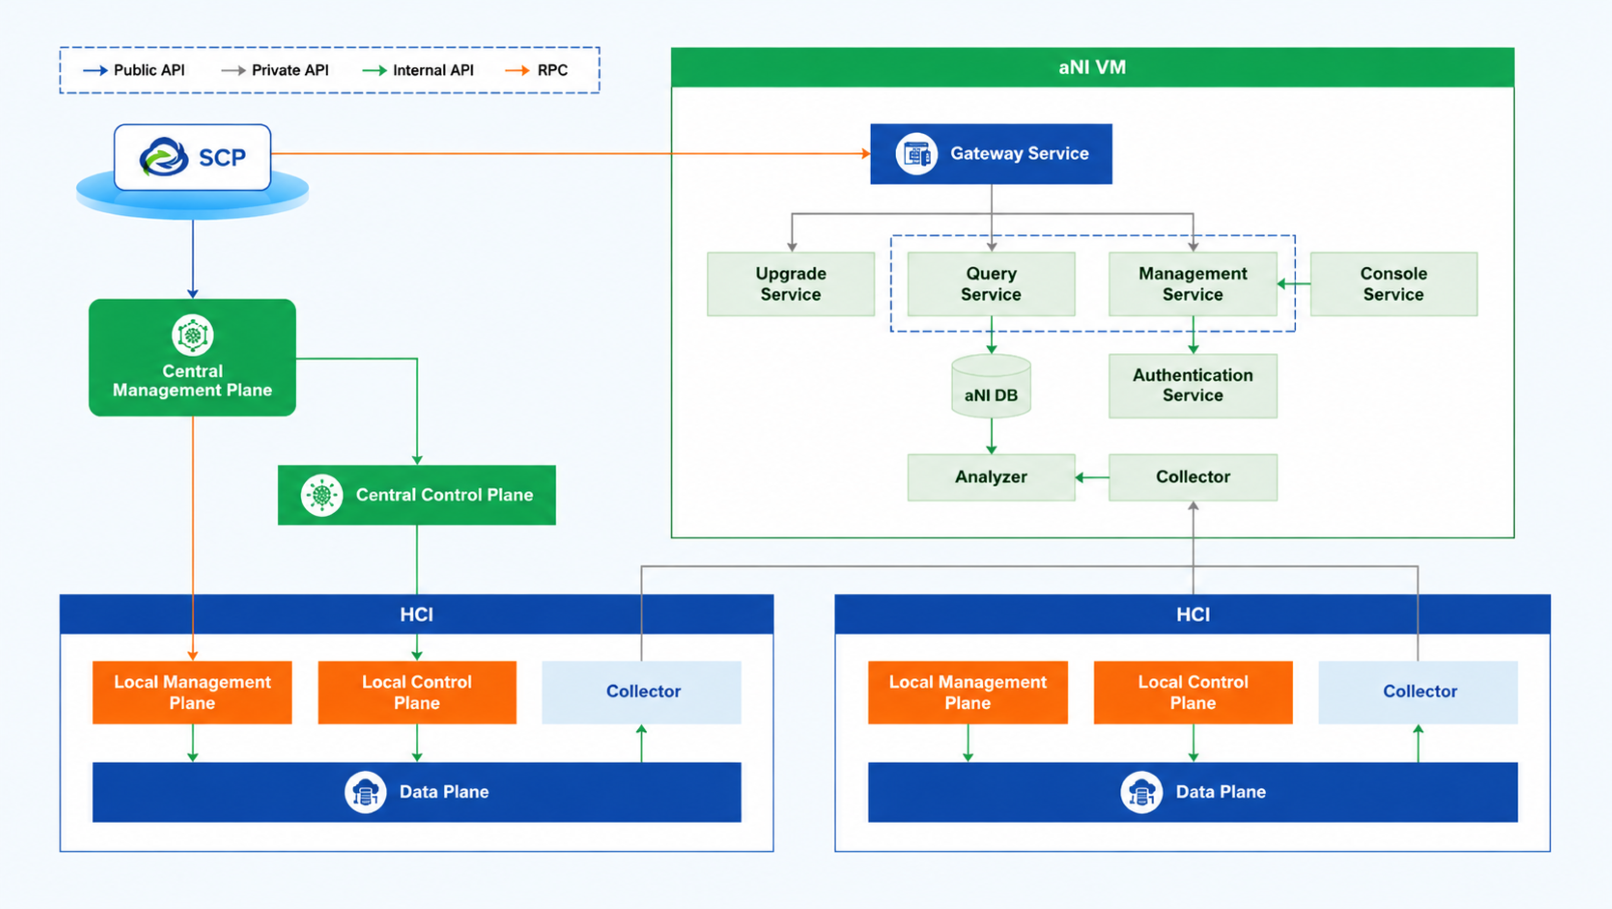Click the SCP text label
The image size is (1612, 909).
222,157
